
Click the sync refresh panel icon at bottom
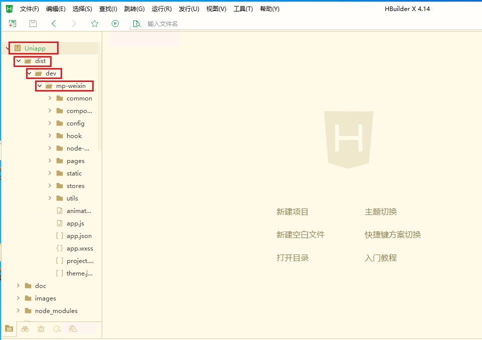click(57, 329)
